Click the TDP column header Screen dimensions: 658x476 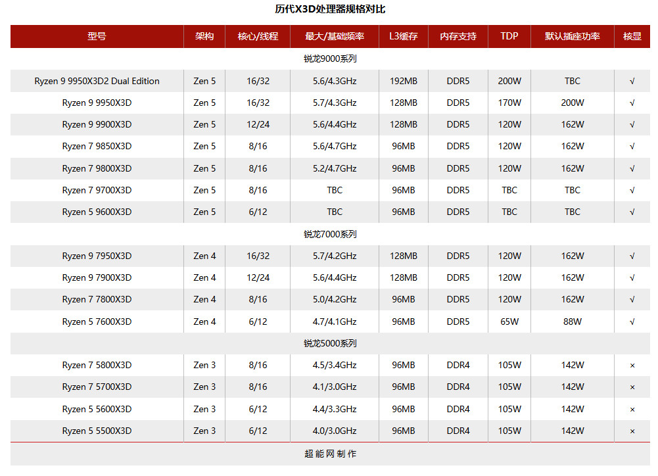pos(509,37)
